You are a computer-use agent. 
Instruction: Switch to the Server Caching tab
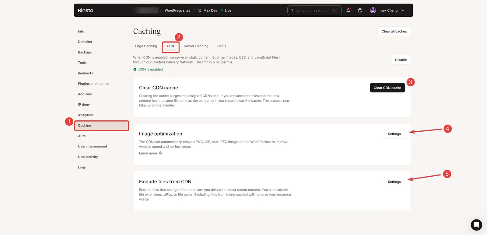pyautogui.click(x=196, y=46)
